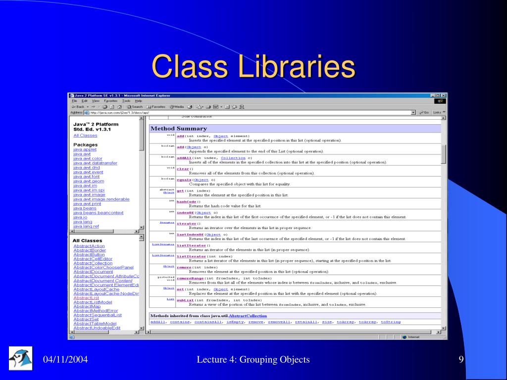Screen dimensions: 507x380
Task: Open the dropdown arrow beside Edit icon
Action: 221,107
